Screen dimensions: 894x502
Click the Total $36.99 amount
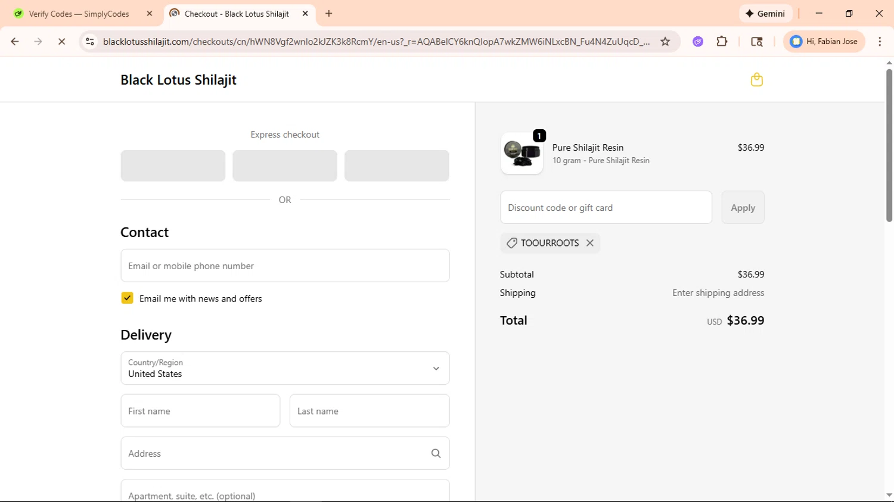[746, 320]
